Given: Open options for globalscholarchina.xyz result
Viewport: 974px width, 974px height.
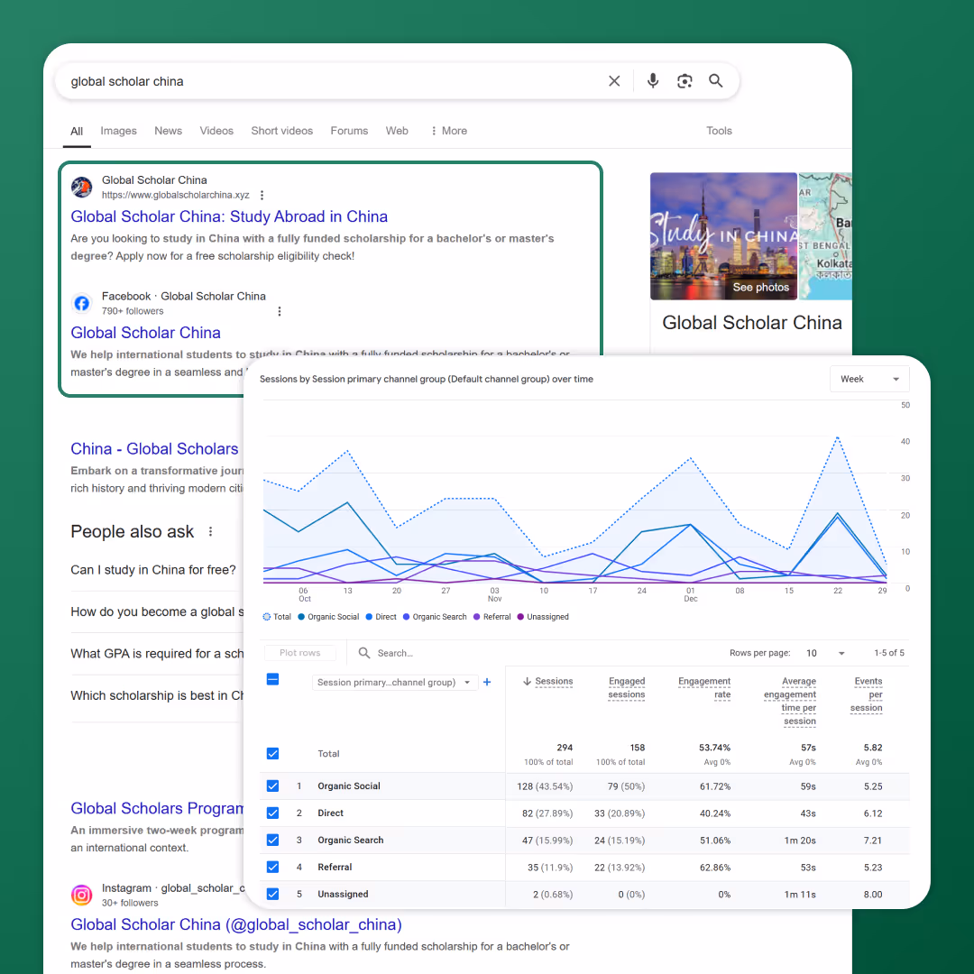Looking at the screenshot, I should pyautogui.click(x=262, y=195).
